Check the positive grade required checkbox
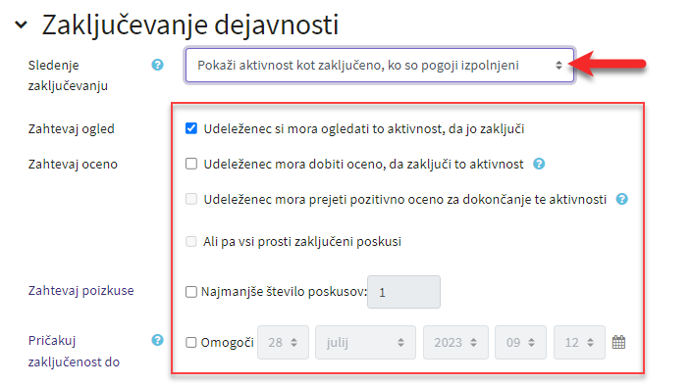The height and width of the screenshot is (386, 691). pos(191,199)
